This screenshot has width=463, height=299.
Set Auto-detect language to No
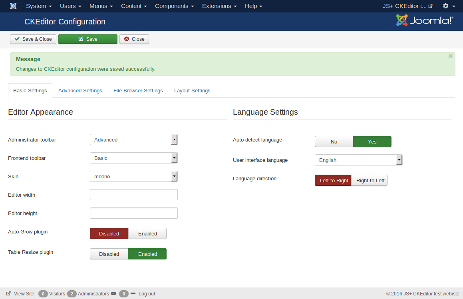tap(334, 142)
